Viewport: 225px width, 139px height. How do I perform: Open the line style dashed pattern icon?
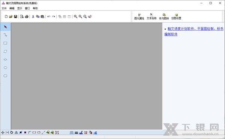[72, 133]
